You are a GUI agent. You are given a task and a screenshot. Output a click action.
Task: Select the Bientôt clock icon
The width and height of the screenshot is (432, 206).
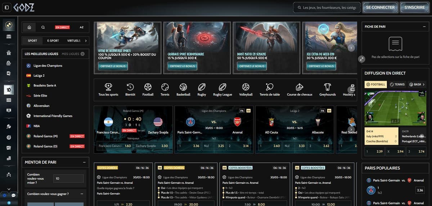pos(130,87)
